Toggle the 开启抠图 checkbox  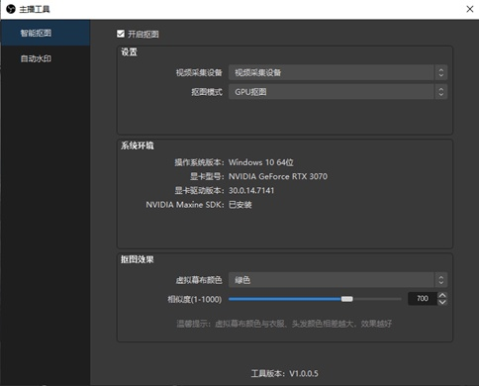coord(121,34)
